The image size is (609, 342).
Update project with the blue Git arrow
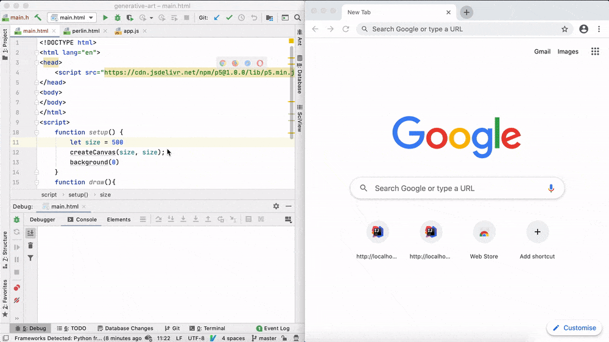tap(217, 18)
